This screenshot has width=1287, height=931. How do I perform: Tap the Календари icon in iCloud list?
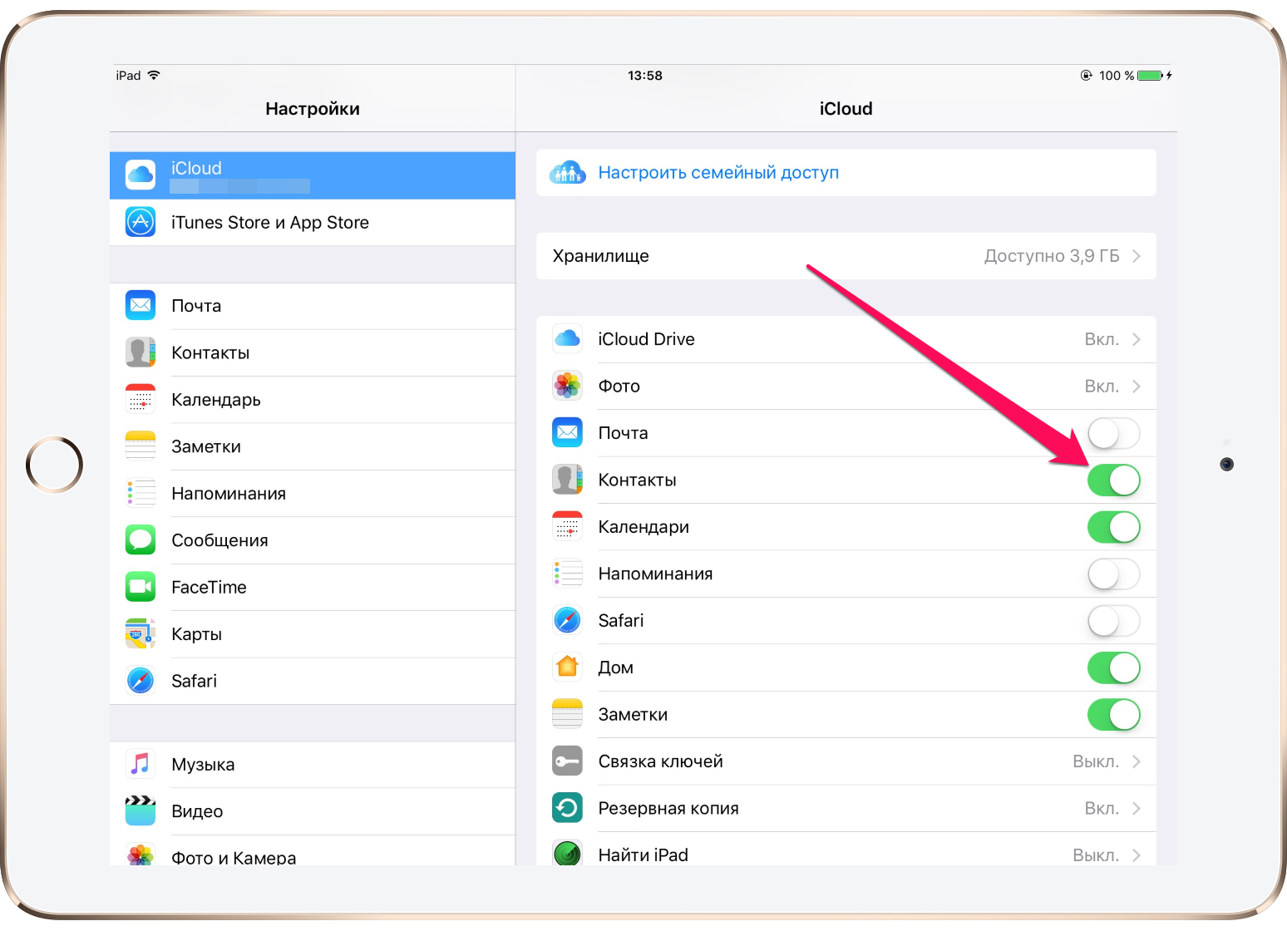(567, 526)
